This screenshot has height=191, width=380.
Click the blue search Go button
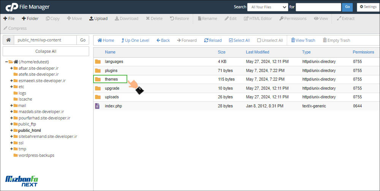click(347, 7)
